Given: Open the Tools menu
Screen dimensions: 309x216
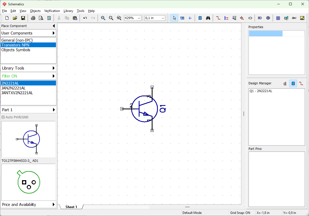Looking at the screenshot, I should pyautogui.click(x=81, y=11).
